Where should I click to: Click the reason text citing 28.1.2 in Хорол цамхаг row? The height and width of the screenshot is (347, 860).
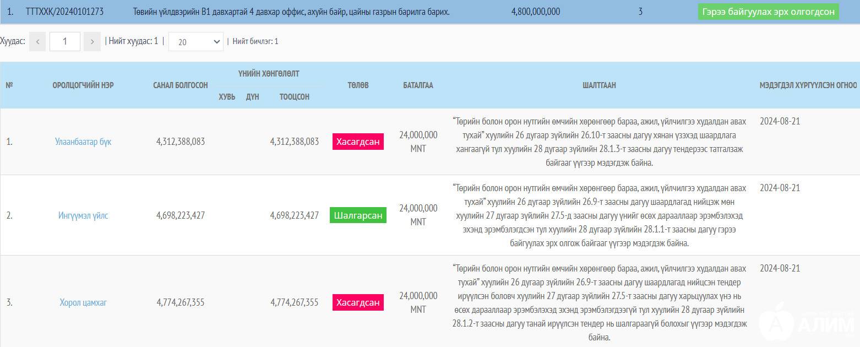[599, 303]
